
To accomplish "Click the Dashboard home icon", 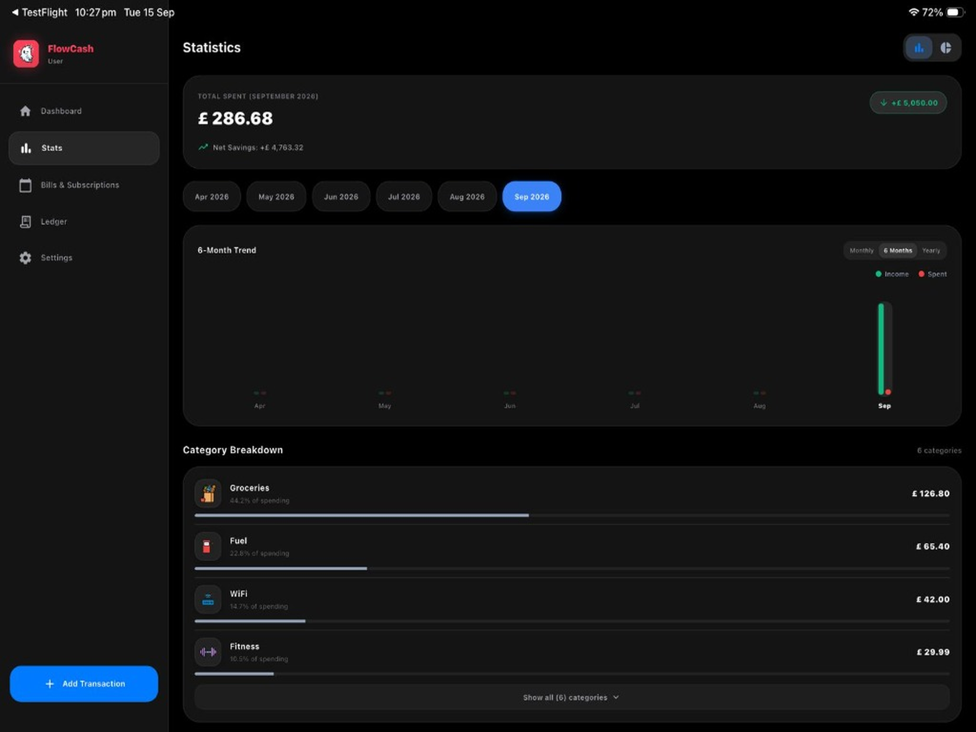I will pos(25,111).
